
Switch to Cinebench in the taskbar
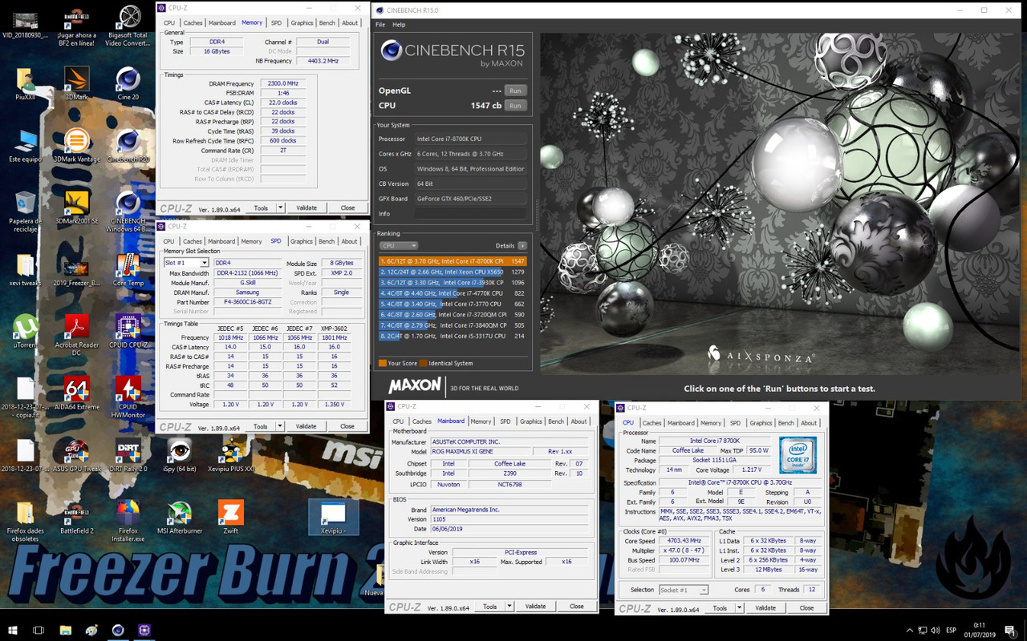click(118, 631)
